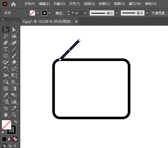
Task: Choose the Free Transform tool
Action: pyautogui.click(x=14, y=75)
